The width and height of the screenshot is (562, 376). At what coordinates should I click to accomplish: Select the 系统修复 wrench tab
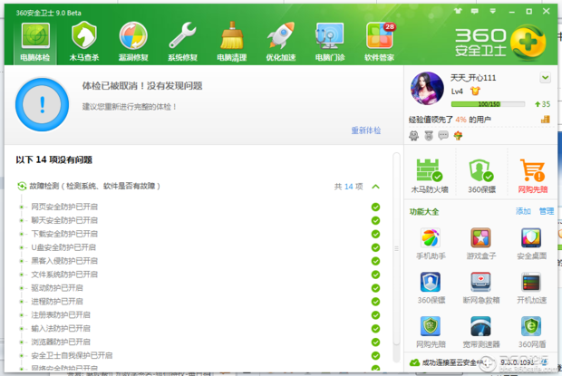point(182,42)
